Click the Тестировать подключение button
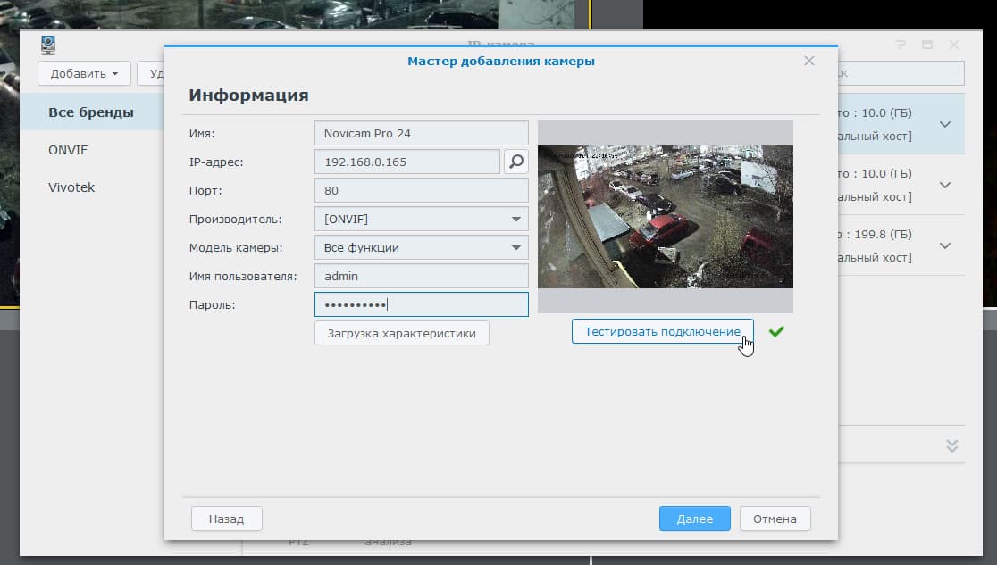 point(662,332)
